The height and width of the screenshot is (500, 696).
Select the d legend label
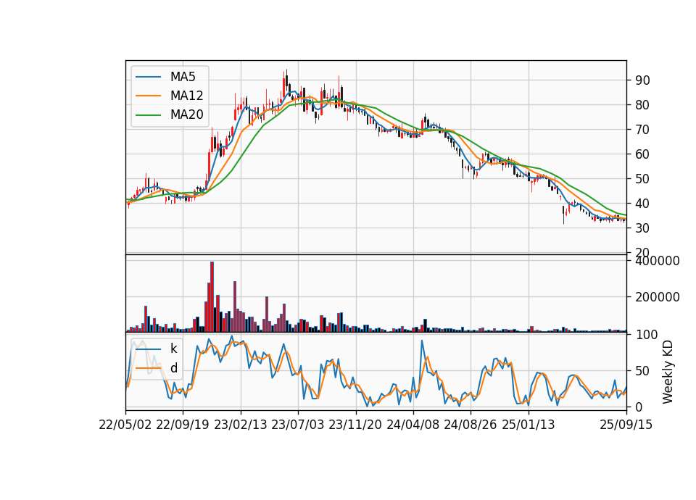pyautogui.click(x=174, y=368)
